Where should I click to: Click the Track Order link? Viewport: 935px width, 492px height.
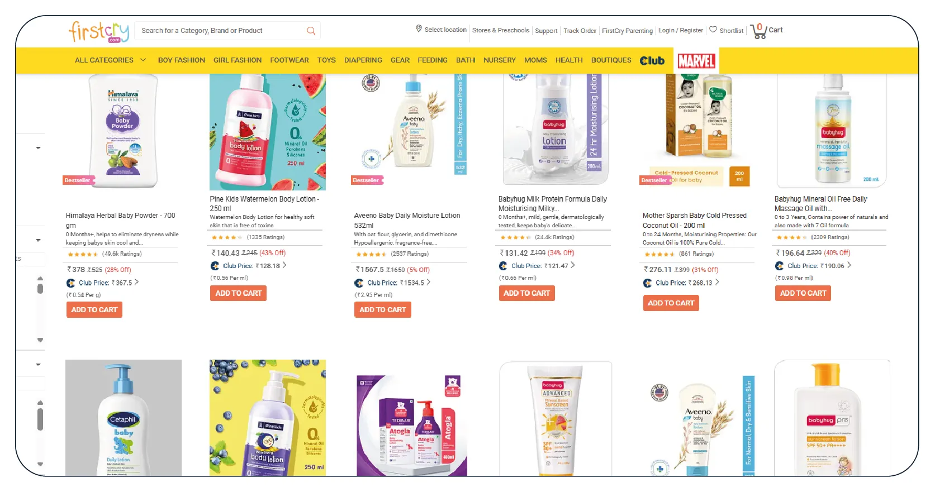[580, 31]
